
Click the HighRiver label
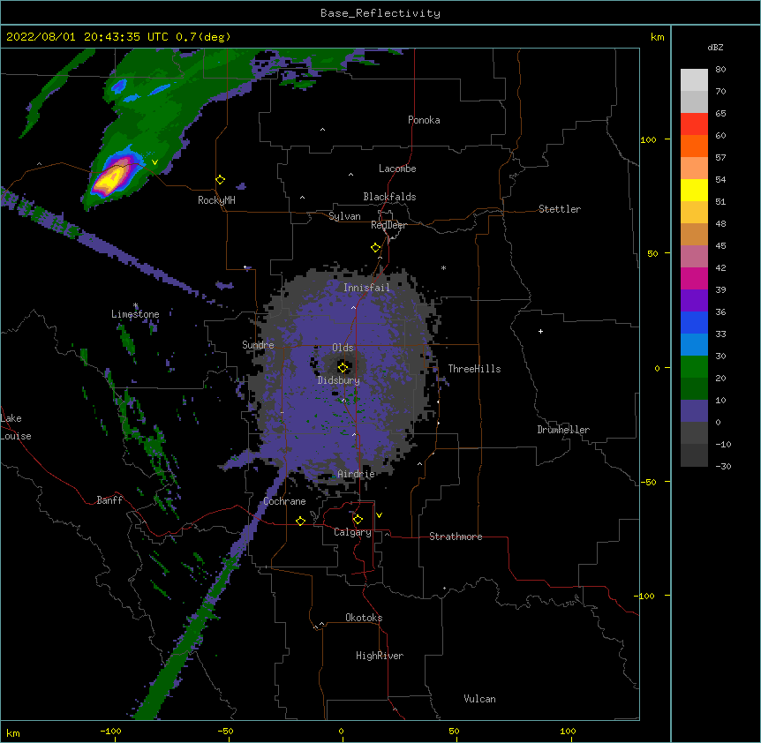click(x=380, y=656)
